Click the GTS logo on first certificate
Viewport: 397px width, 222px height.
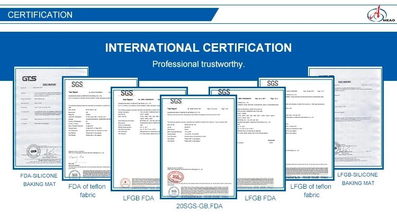pos(29,79)
